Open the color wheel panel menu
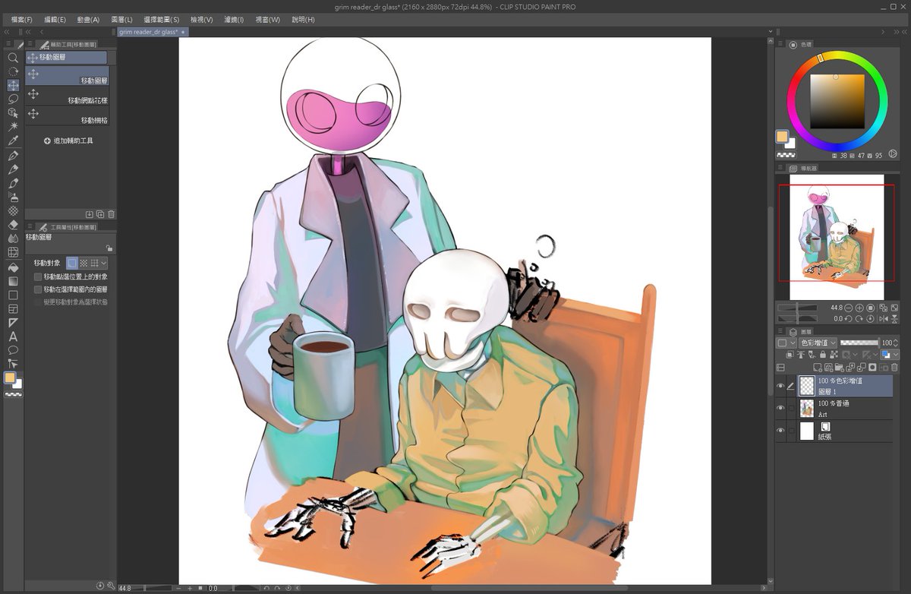Image resolution: width=911 pixels, height=594 pixels. (x=780, y=45)
